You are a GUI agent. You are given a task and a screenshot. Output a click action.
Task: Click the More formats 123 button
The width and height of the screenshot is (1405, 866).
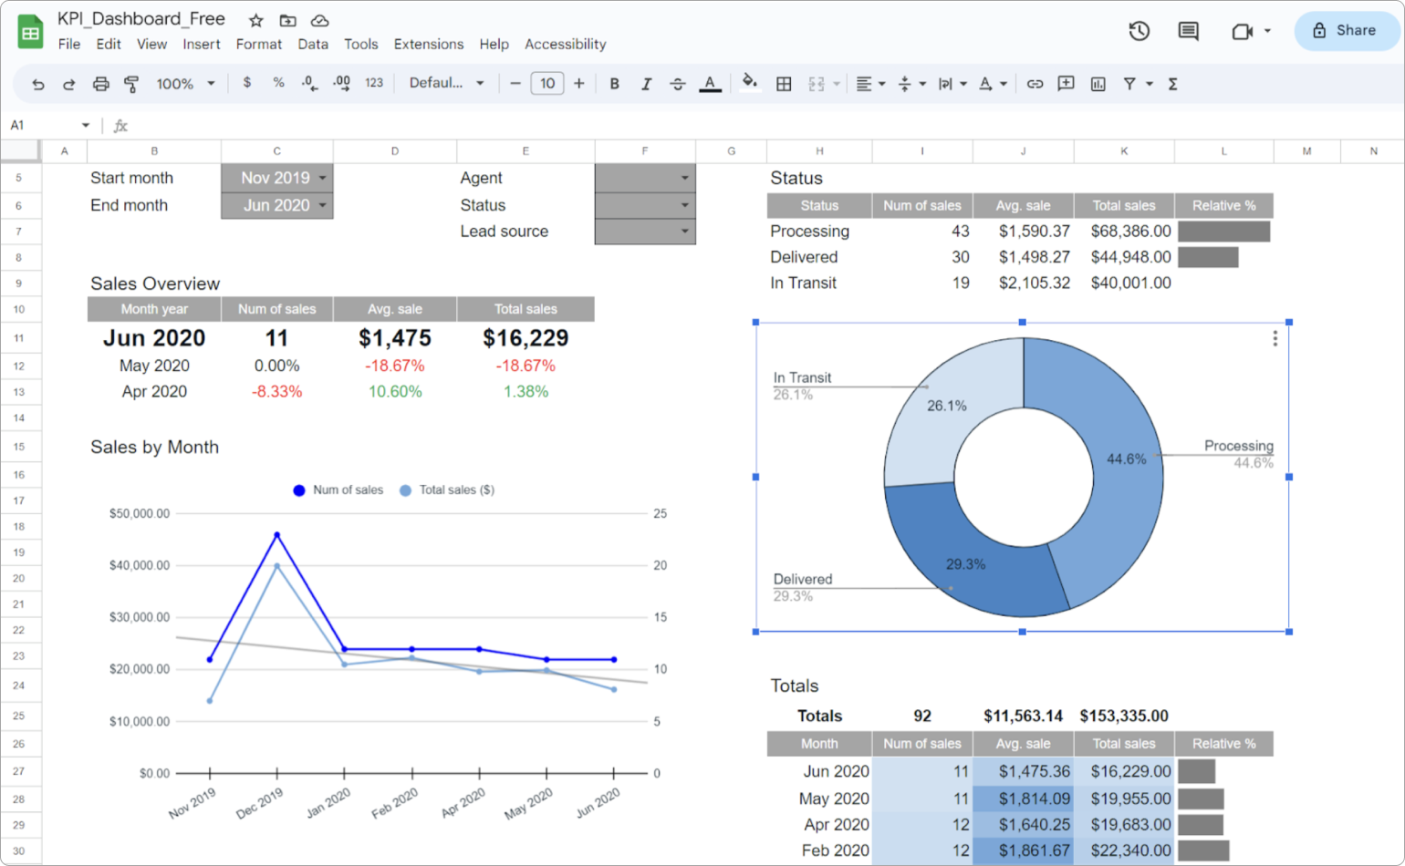click(374, 83)
